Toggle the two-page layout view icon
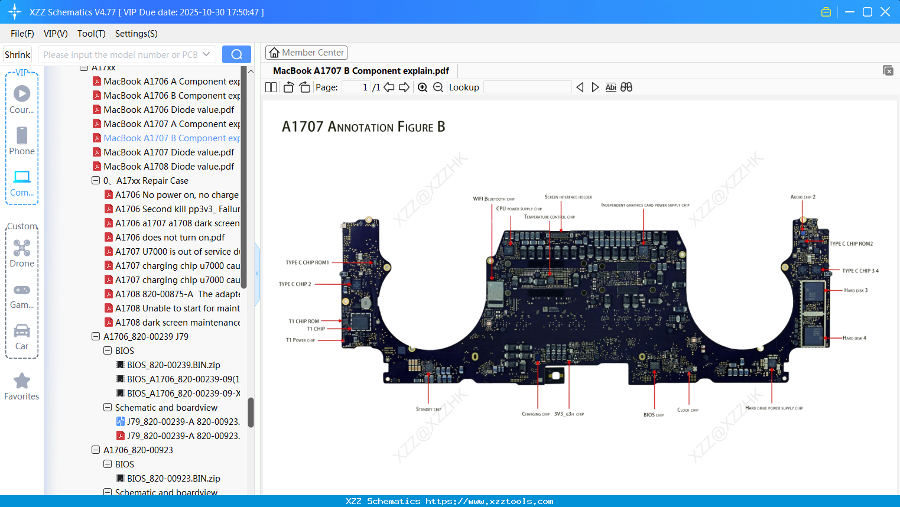The width and height of the screenshot is (900, 507). click(x=271, y=87)
